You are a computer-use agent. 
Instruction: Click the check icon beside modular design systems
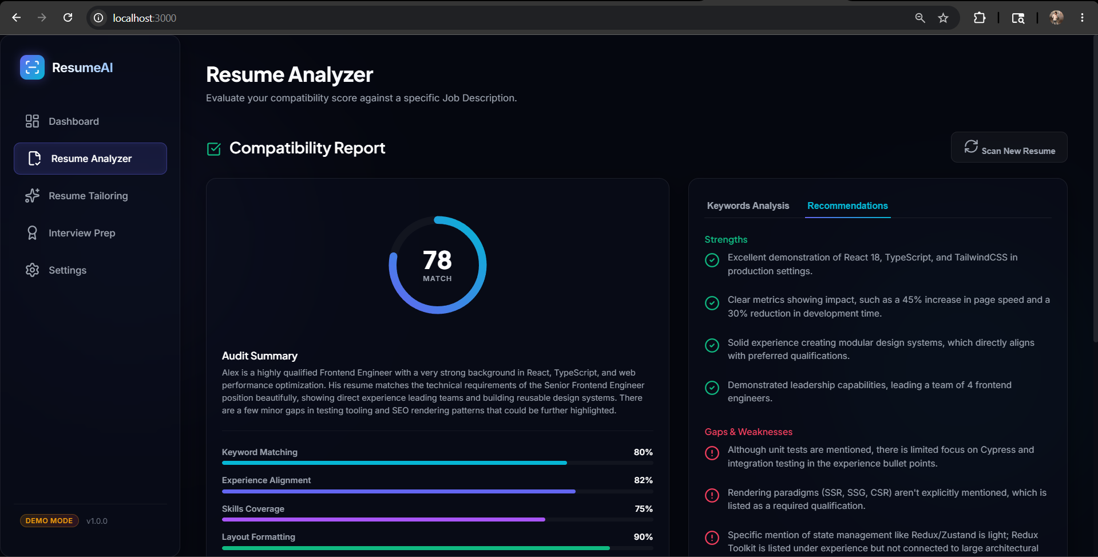click(712, 345)
